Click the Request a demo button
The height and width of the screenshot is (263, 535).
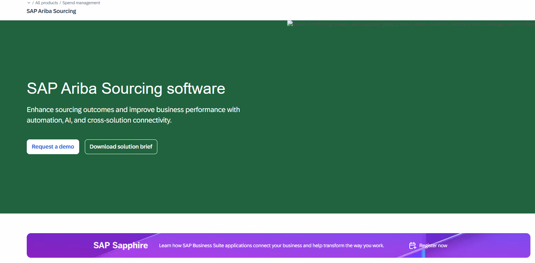tap(53, 147)
